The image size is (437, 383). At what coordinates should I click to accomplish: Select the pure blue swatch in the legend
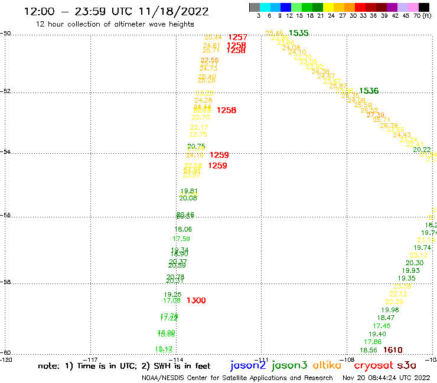coord(286,7)
